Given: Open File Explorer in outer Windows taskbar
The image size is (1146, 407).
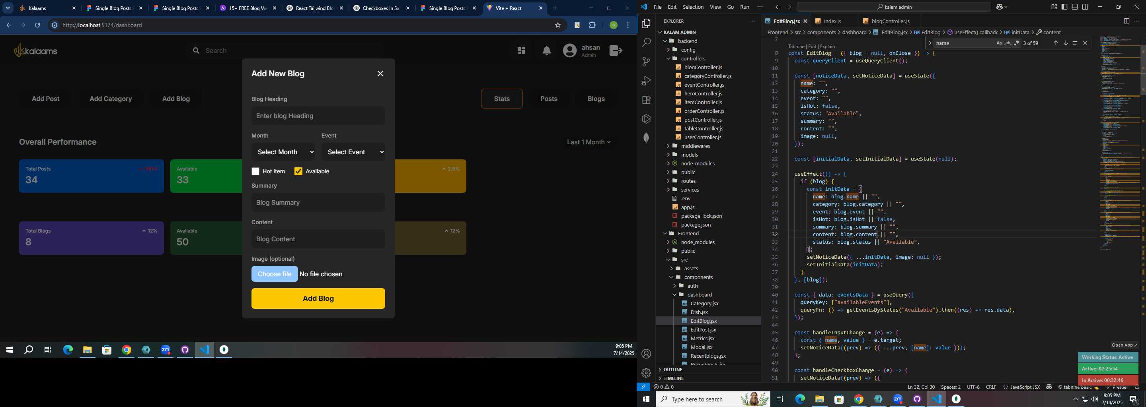Looking at the screenshot, I should [x=819, y=399].
